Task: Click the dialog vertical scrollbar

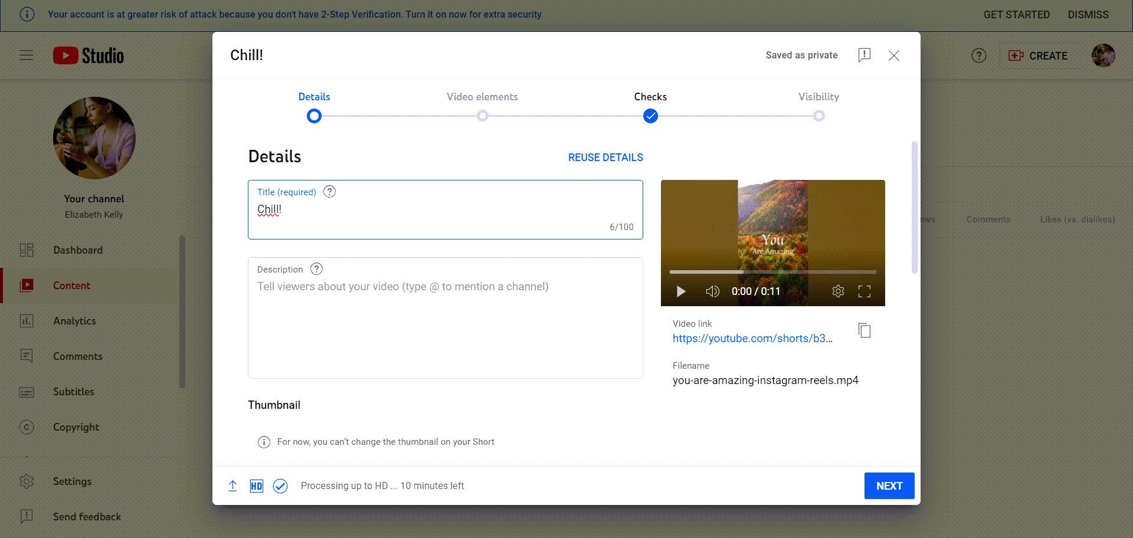Action: [x=915, y=208]
